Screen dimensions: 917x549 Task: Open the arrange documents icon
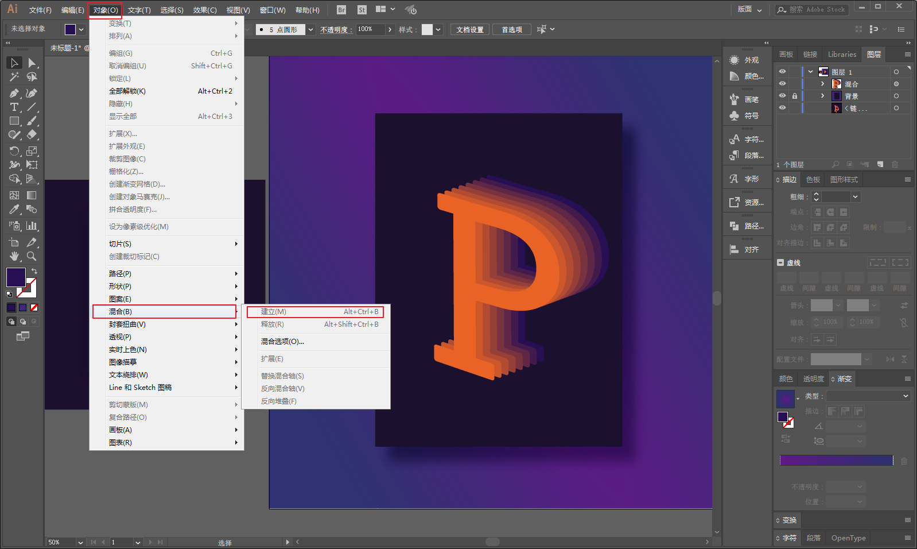(x=385, y=9)
